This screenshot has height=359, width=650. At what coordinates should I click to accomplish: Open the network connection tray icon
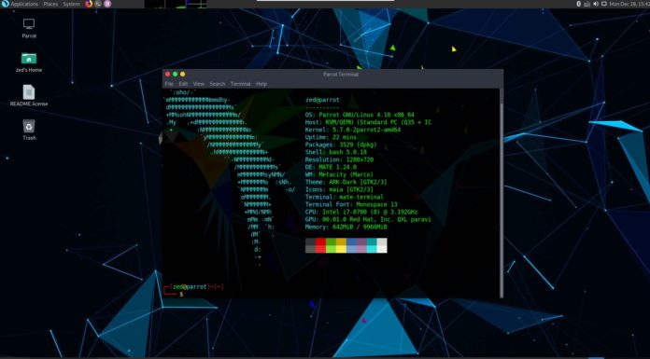[x=587, y=4]
